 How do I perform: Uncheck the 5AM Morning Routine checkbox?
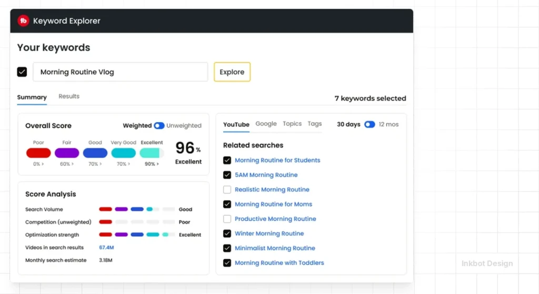tap(227, 175)
